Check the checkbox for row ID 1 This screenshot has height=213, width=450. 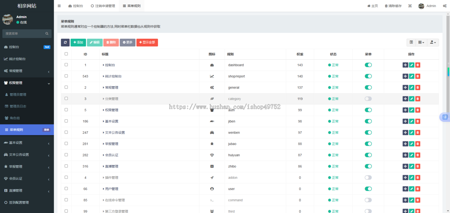[x=66, y=64]
